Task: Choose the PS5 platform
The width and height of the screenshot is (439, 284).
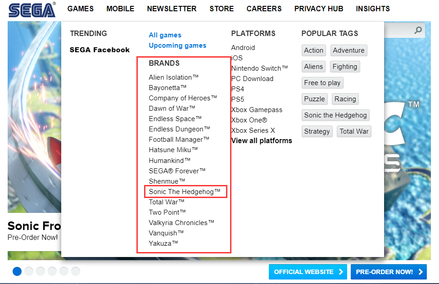Action: tap(238, 99)
